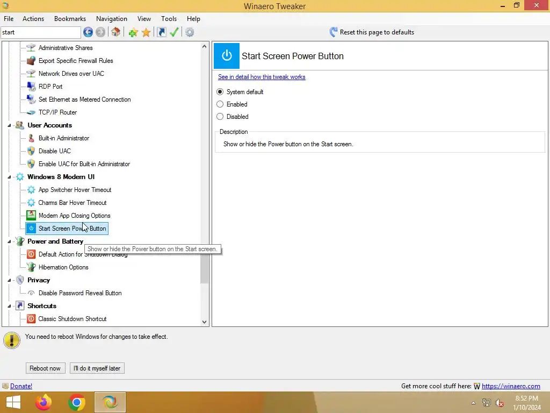Screen dimensions: 550x413
Task: Click the green checkmark toolbar icon
Action: (174, 32)
